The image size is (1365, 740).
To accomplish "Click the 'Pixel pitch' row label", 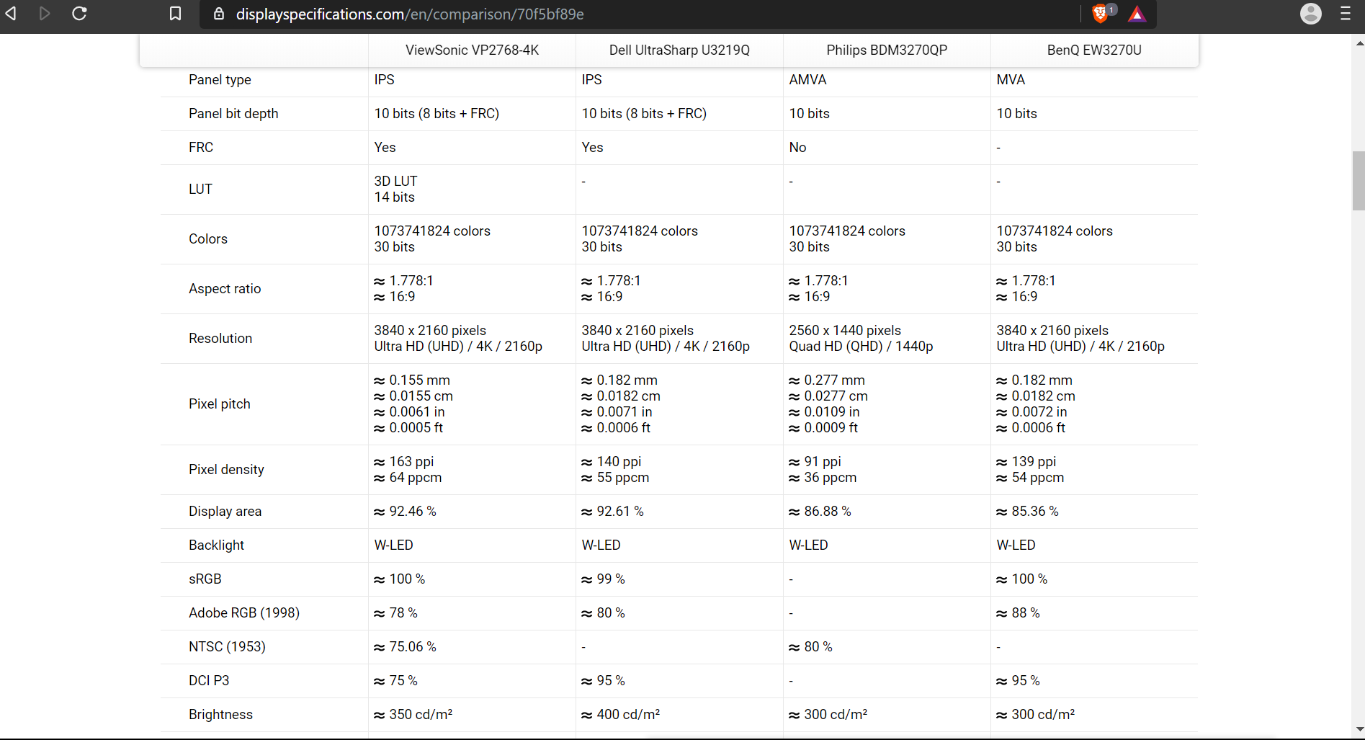I will click(220, 404).
